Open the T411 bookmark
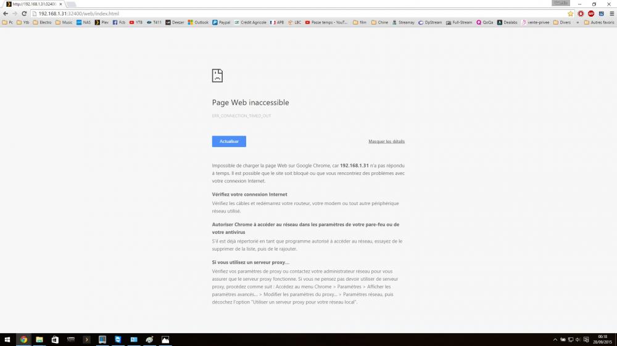The width and height of the screenshot is (617, 346). [x=154, y=22]
